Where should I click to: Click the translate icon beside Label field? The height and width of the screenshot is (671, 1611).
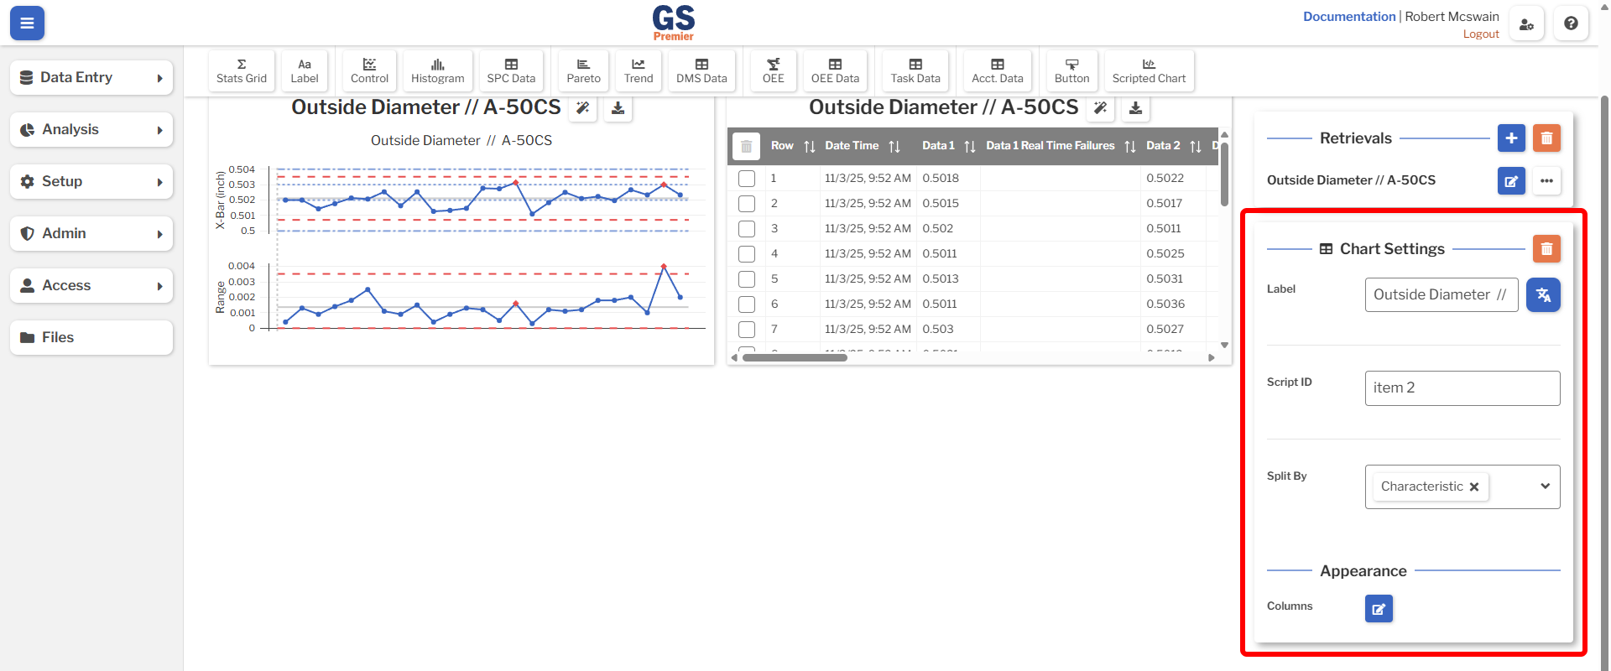pos(1543,295)
